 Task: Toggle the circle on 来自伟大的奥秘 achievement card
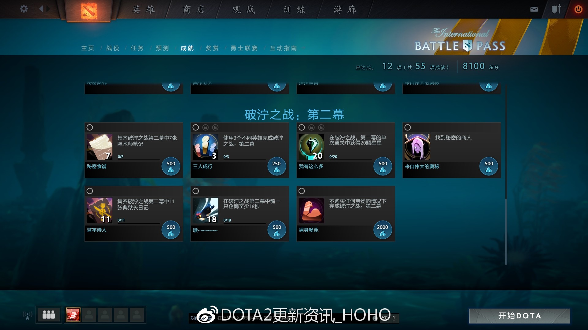pos(408,127)
